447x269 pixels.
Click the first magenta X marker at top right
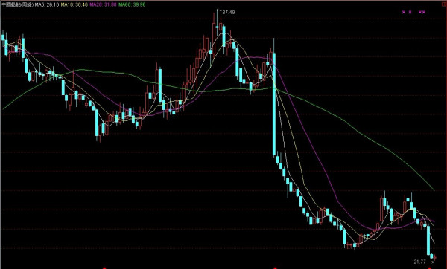[x=403, y=12]
